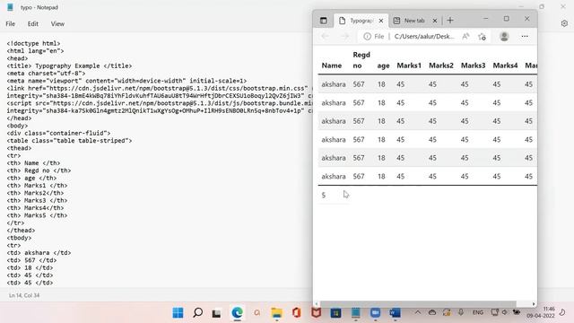This screenshot has width=574, height=323.
Task: Click the Marks1 column header
Action: pyautogui.click(x=409, y=65)
